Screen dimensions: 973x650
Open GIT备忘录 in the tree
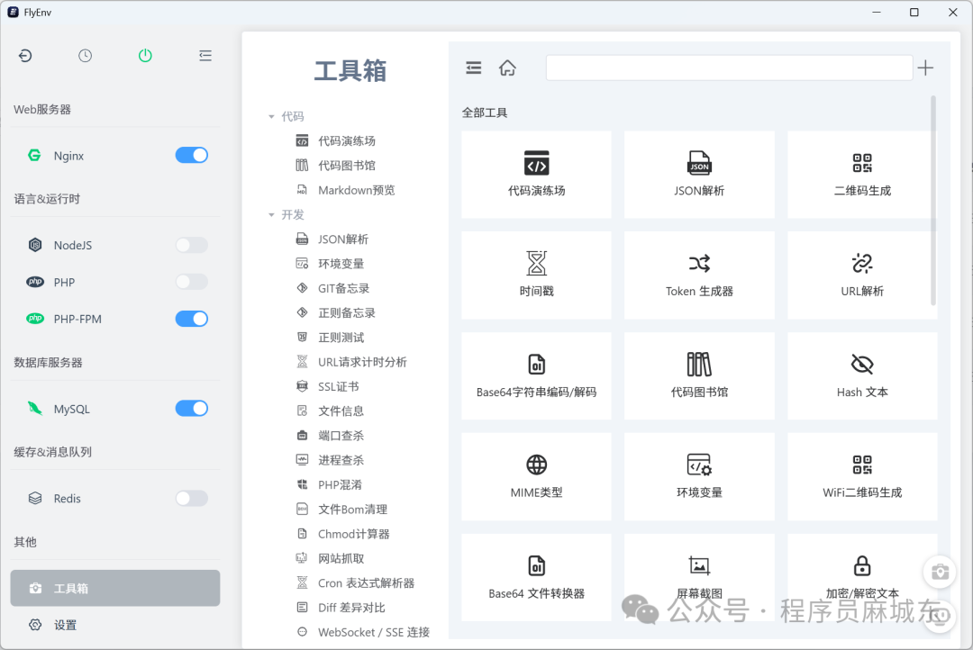coord(344,288)
